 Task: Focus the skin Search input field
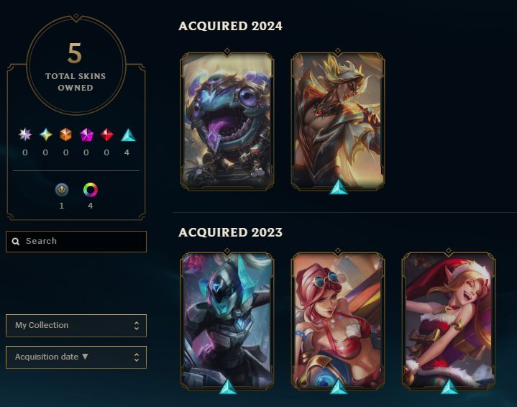point(76,242)
